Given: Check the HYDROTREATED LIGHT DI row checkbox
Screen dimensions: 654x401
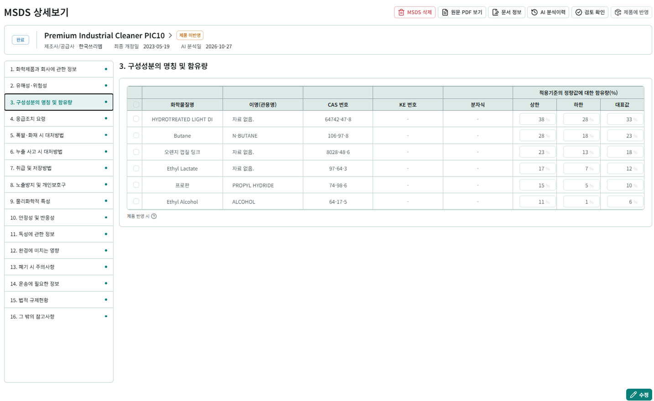Looking at the screenshot, I should (x=136, y=119).
